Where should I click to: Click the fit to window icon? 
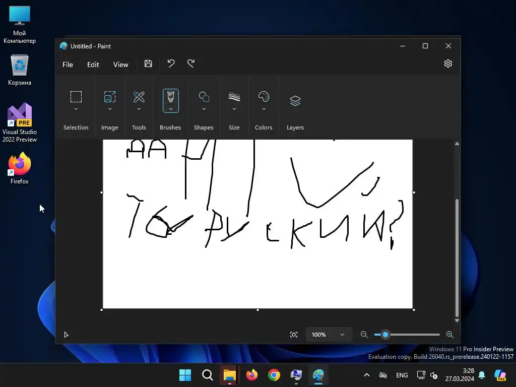294,335
